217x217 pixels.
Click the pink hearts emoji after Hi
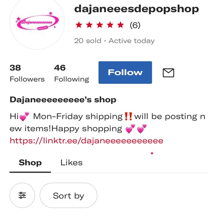tap(24, 116)
